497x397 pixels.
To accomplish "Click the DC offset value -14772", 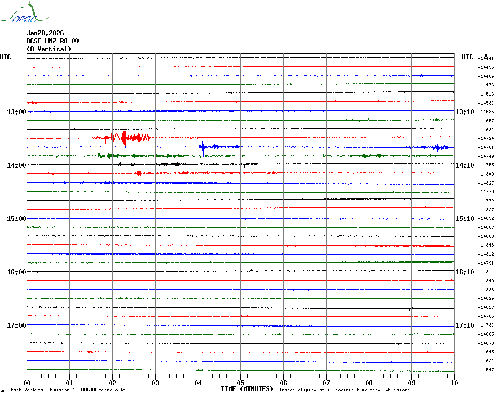I will (x=486, y=201).
